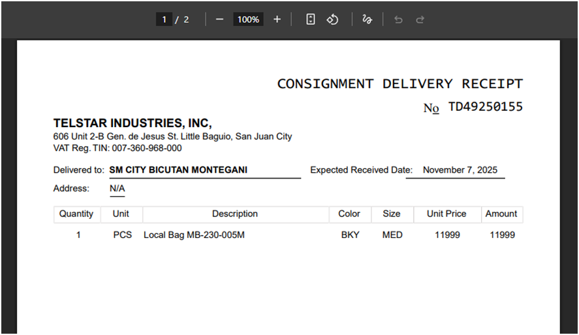The height and width of the screenshot is (335, 579).
Task: Click the Description column header
Action: [235, 214]
